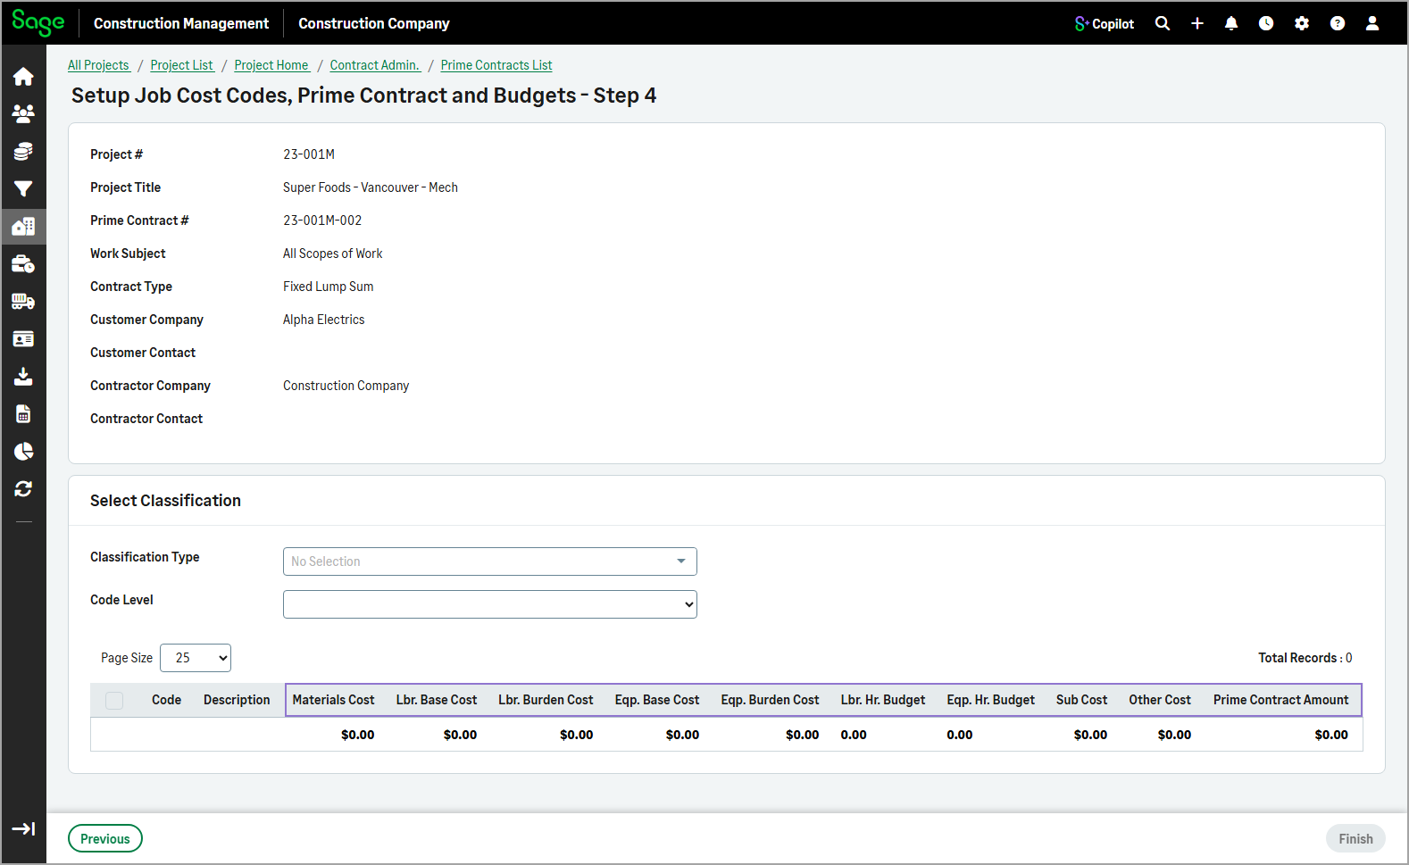Click the Home icon in sidebar
The width and height of the screenshot is (1409, 865).
click(23, 77)
